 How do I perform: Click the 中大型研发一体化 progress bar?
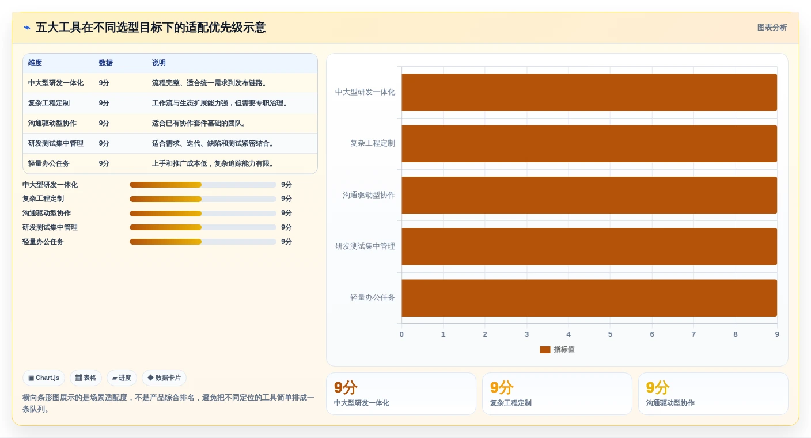pyautogui.click(x=203, y=185)
